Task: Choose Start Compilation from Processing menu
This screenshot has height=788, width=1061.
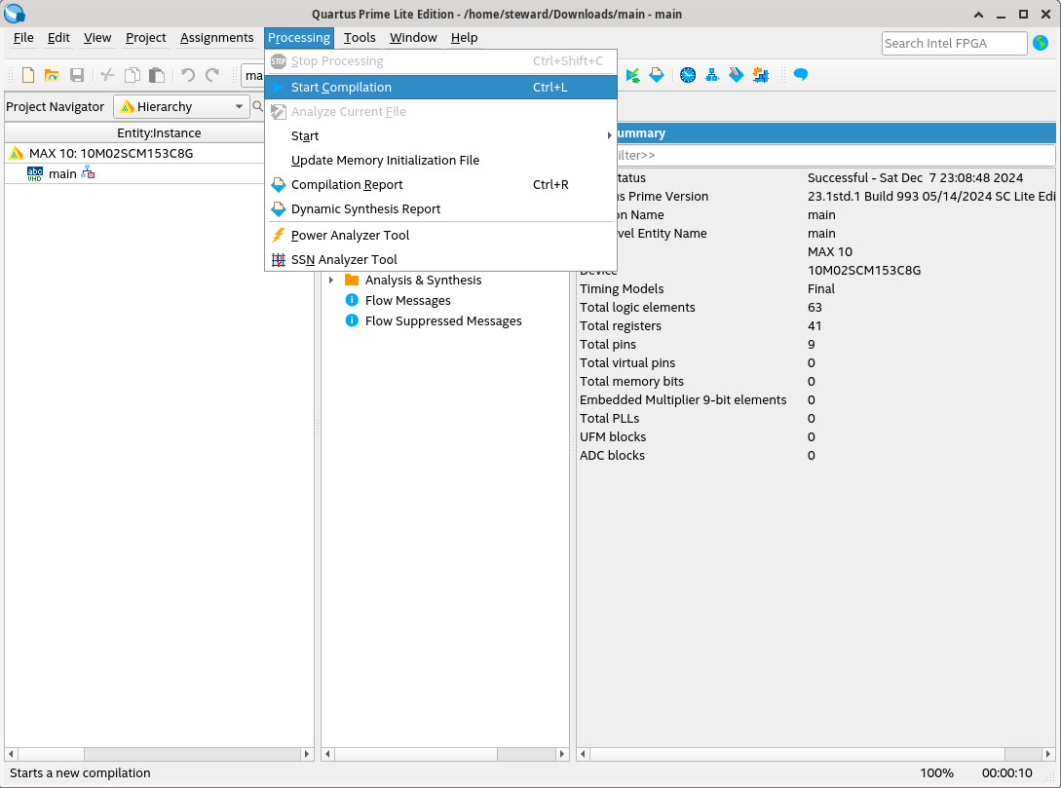Action: (440, 88)
